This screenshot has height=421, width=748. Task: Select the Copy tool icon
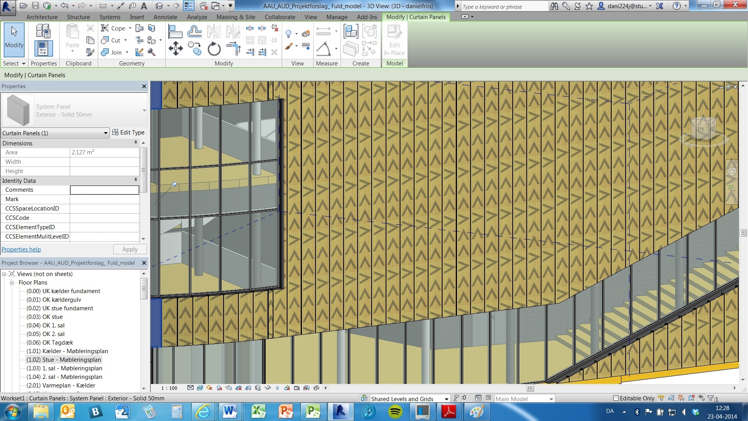pyautogui.click(x=194, y=49)
